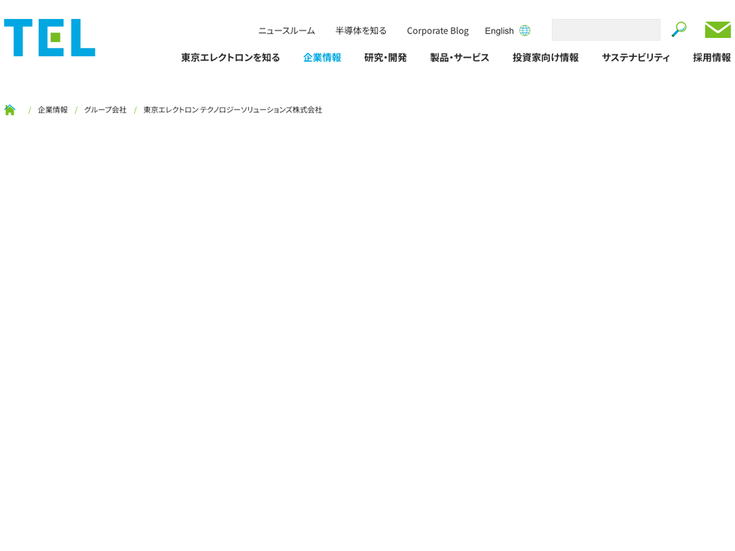Click the globe icon beside English
735x551 pixels.
[525, 31]
